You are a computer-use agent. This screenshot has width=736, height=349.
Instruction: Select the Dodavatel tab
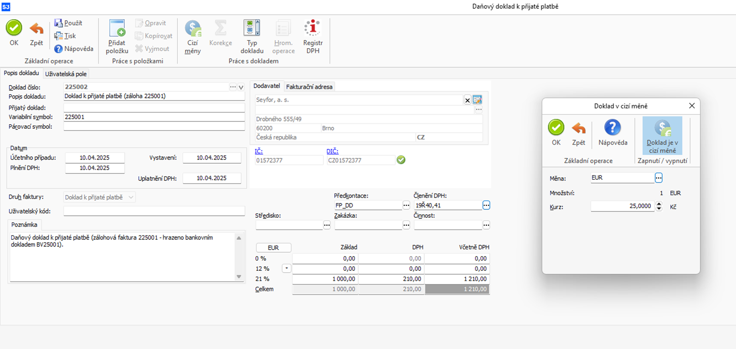coord(267,86)
